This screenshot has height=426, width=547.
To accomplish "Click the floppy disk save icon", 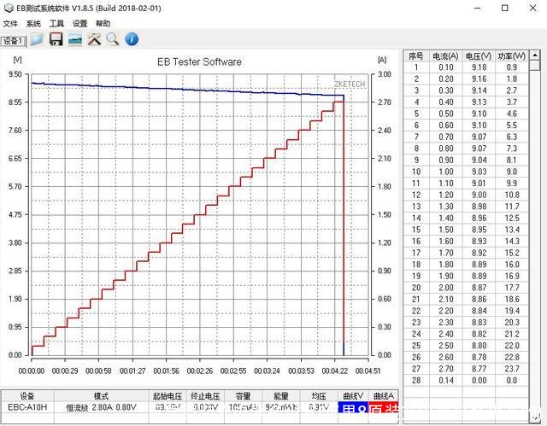I will 56,39.
